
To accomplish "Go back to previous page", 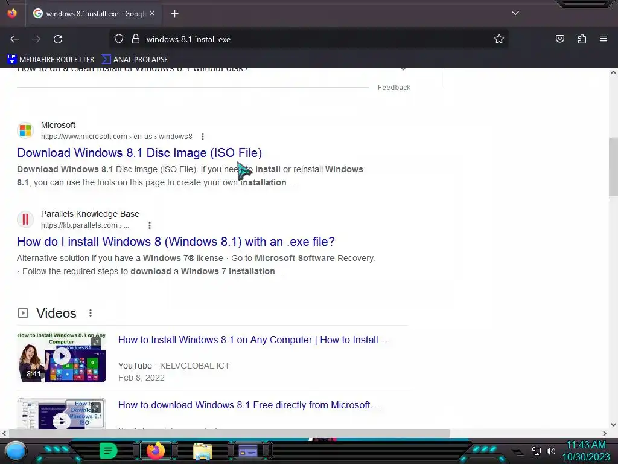I will (x=14, y=39).
